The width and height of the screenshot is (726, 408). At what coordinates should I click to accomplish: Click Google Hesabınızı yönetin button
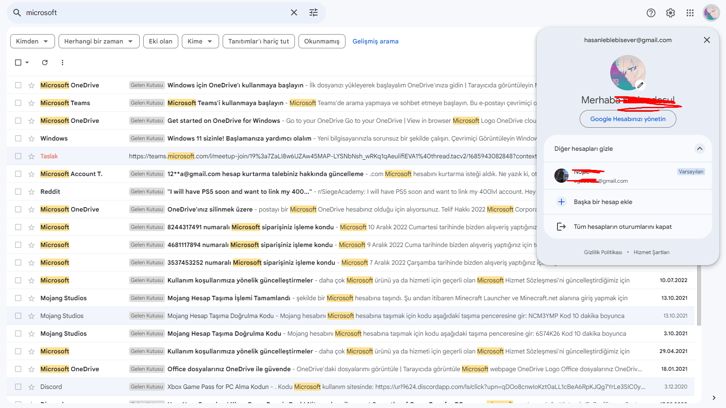628,119
